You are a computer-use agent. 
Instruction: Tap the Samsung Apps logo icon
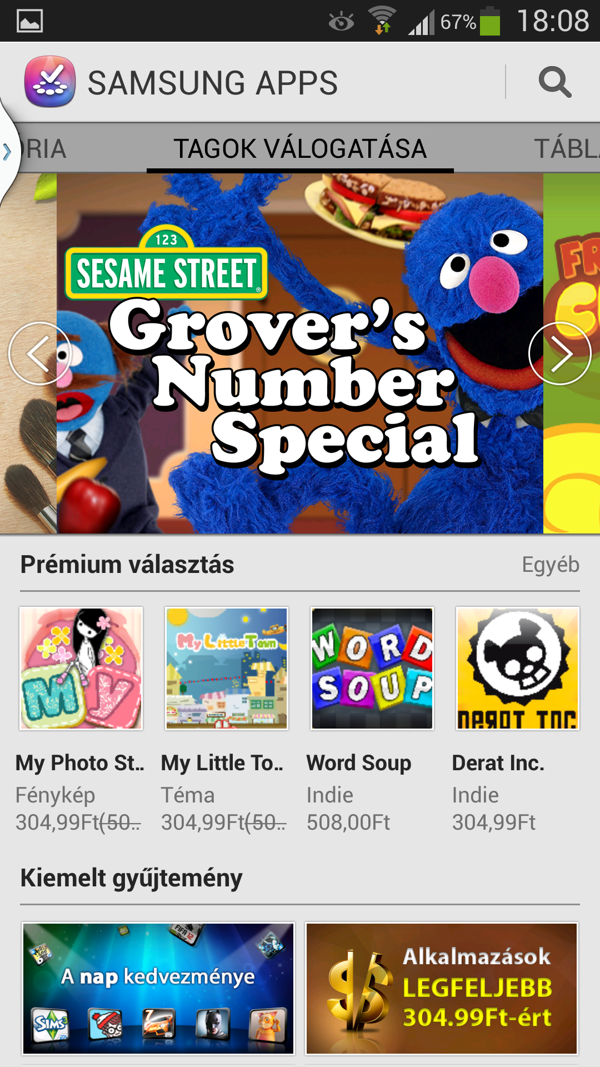[50, 82]
